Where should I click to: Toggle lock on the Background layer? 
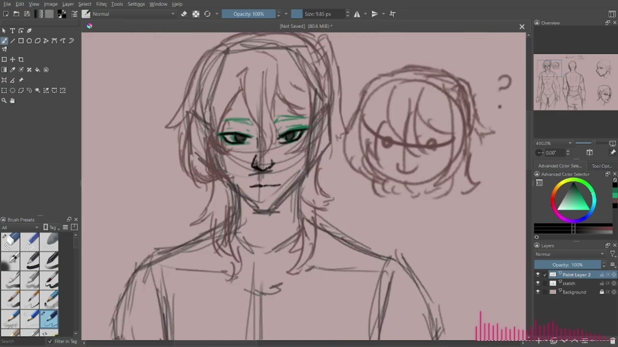coord(602,292)
